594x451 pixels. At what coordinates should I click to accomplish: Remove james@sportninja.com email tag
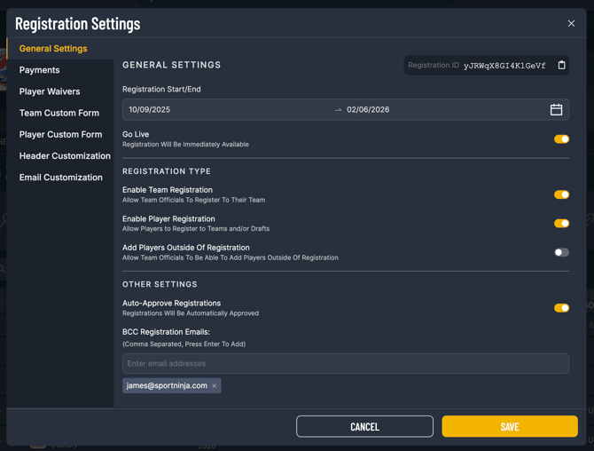pyautogui.click(x=215, y=386)
